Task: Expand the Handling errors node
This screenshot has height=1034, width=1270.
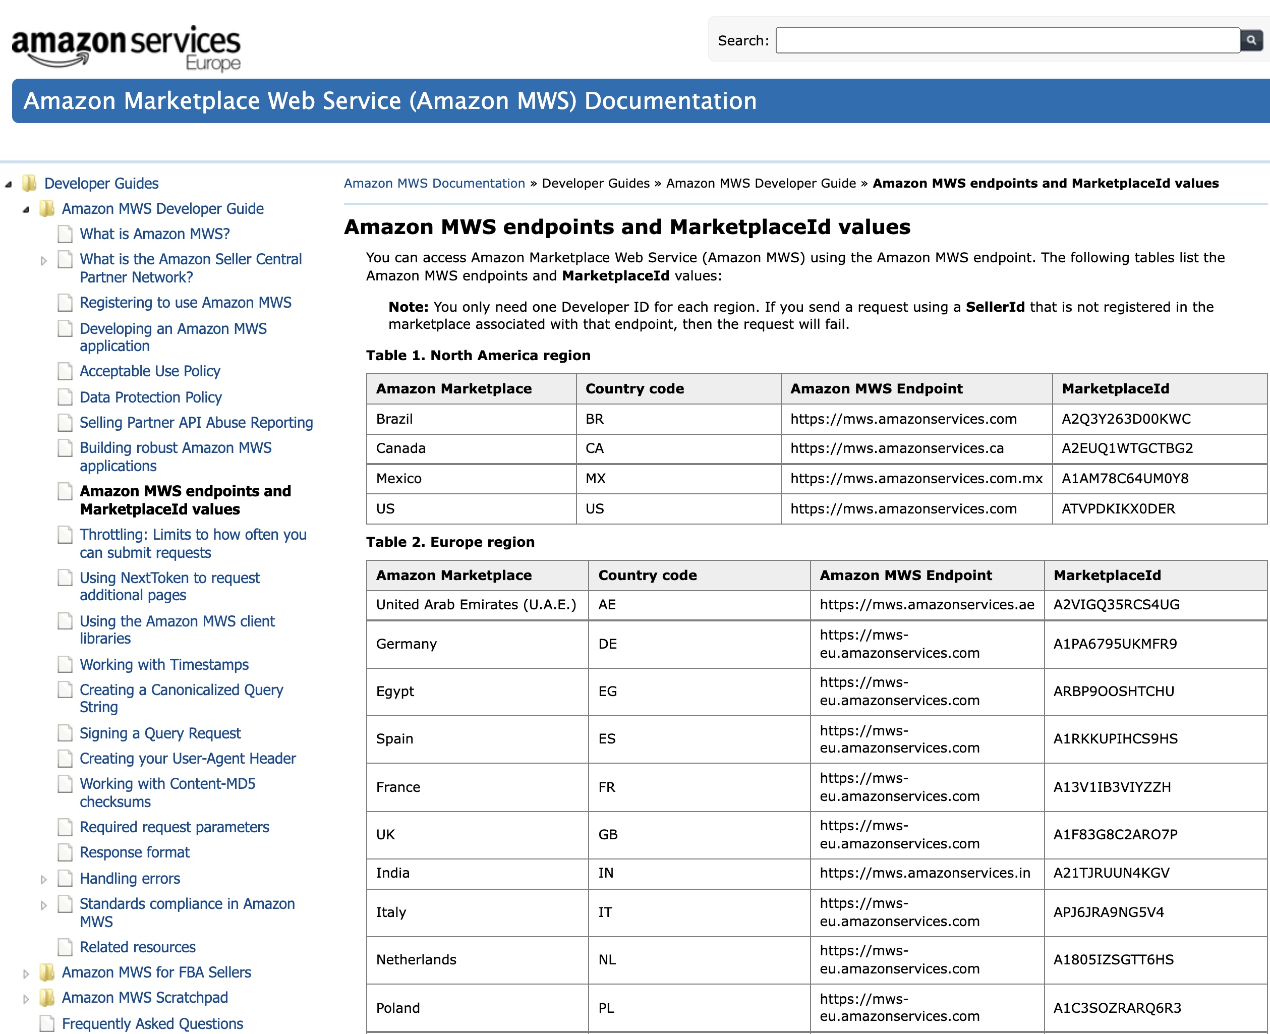Action: [x=43, y=879]
